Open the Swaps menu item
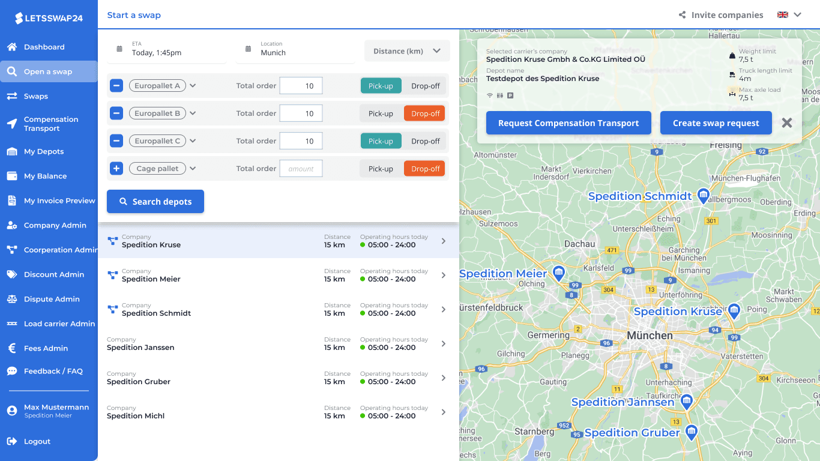The width and height of the screenshot is (820, 461). coord(49,96)
